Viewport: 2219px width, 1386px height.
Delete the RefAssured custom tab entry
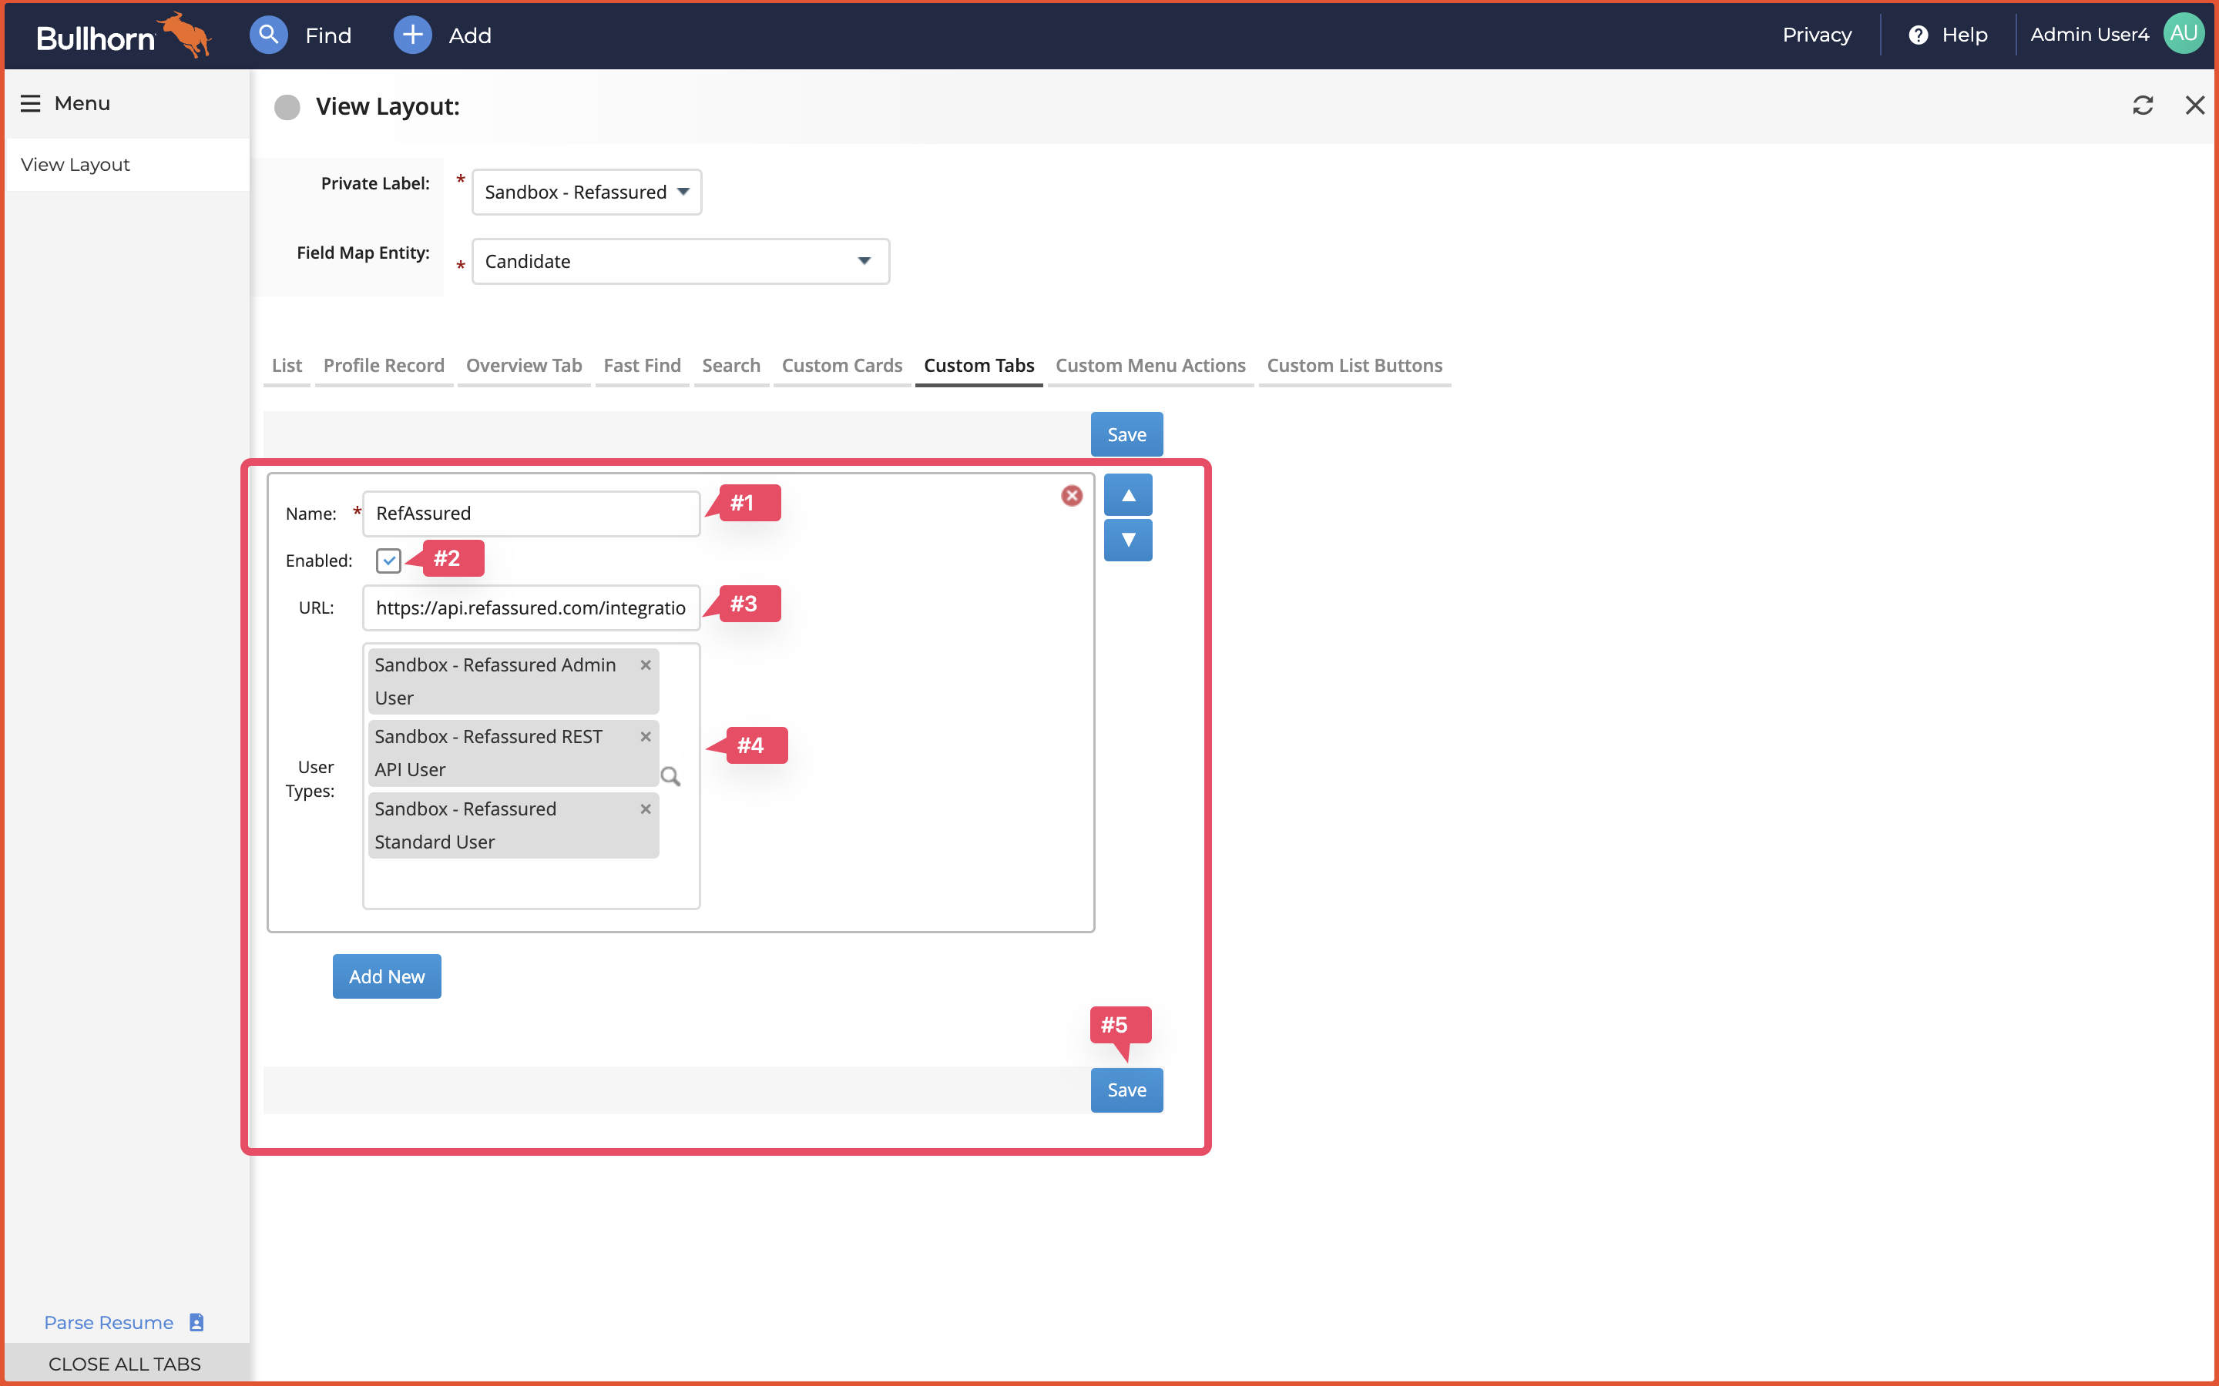pos(1071,496)
